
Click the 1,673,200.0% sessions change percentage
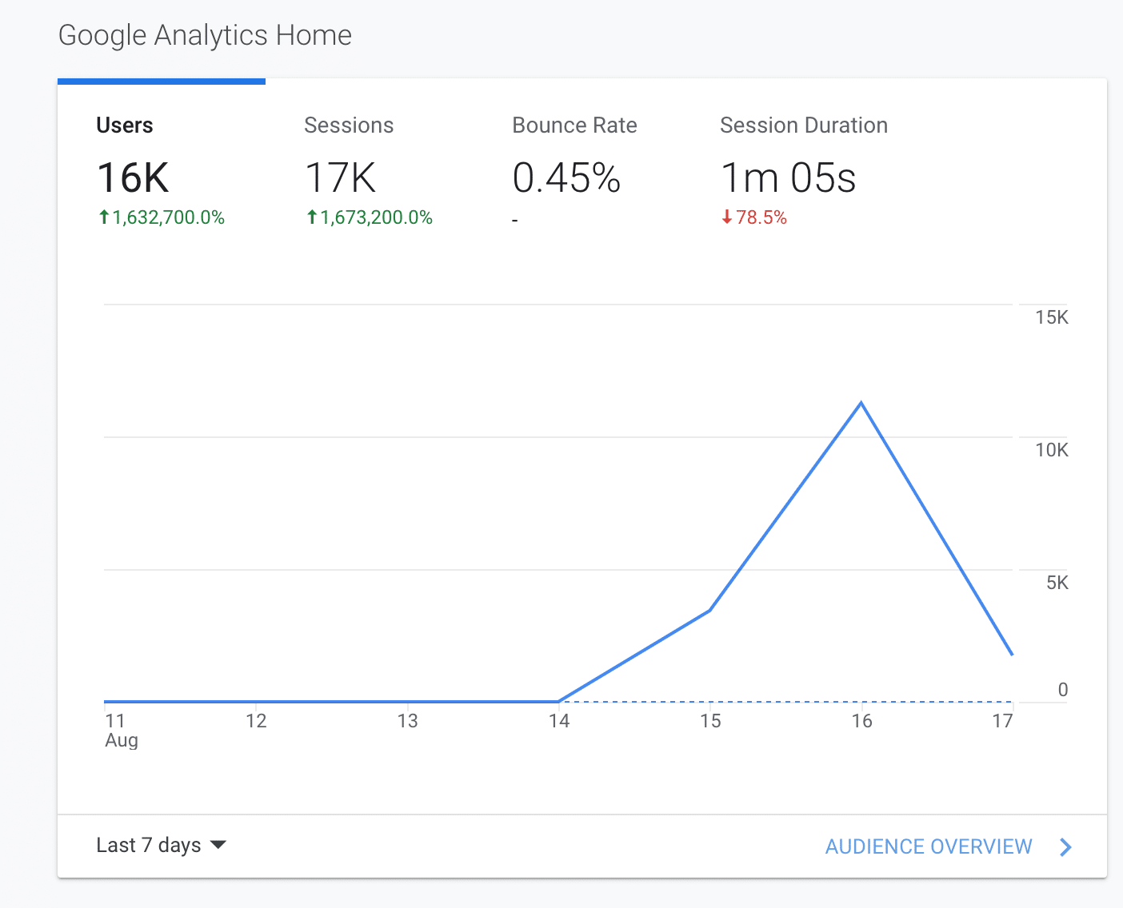pyautogui.click(x=377, y=217)
